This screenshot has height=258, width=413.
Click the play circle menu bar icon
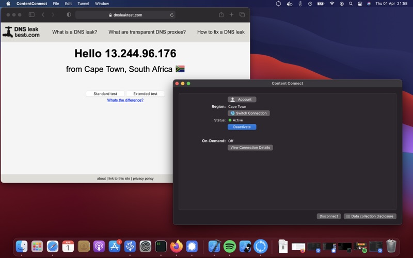[310, 4]
